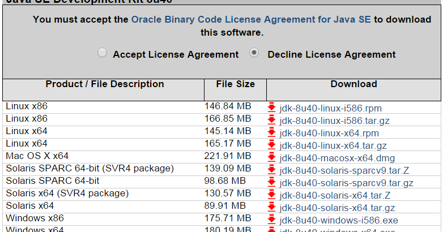Click download icon beside jdk-8u40-linux-i586.rpm
Screen dimensions: 443x232
pyautogui.click(x=271, y=108)
